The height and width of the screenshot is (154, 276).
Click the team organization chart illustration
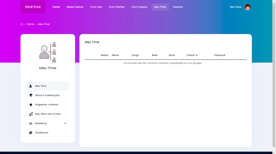coord(48,52)
